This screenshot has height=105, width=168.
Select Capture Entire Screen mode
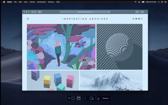pos(73,98)
